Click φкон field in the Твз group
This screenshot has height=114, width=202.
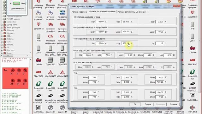[x=93, y=97]
